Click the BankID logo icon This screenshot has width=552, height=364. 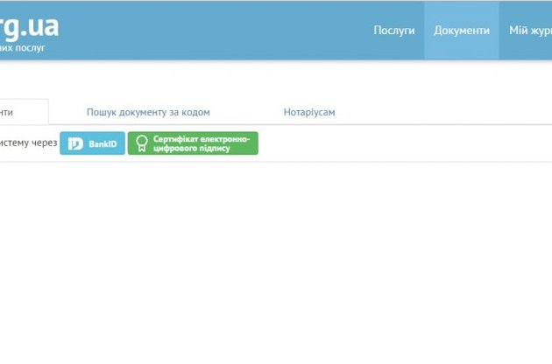point(75,143)
